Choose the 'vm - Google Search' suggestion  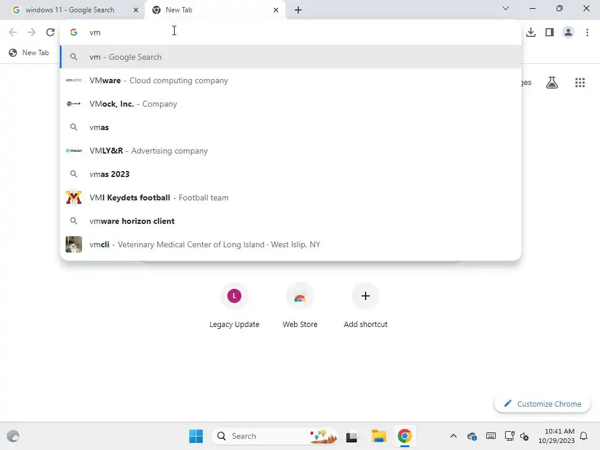pos(291,57)
